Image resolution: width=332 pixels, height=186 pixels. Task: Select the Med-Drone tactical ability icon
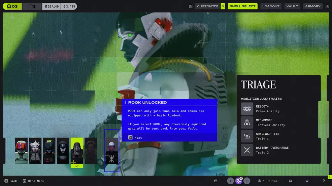[247, 122]
